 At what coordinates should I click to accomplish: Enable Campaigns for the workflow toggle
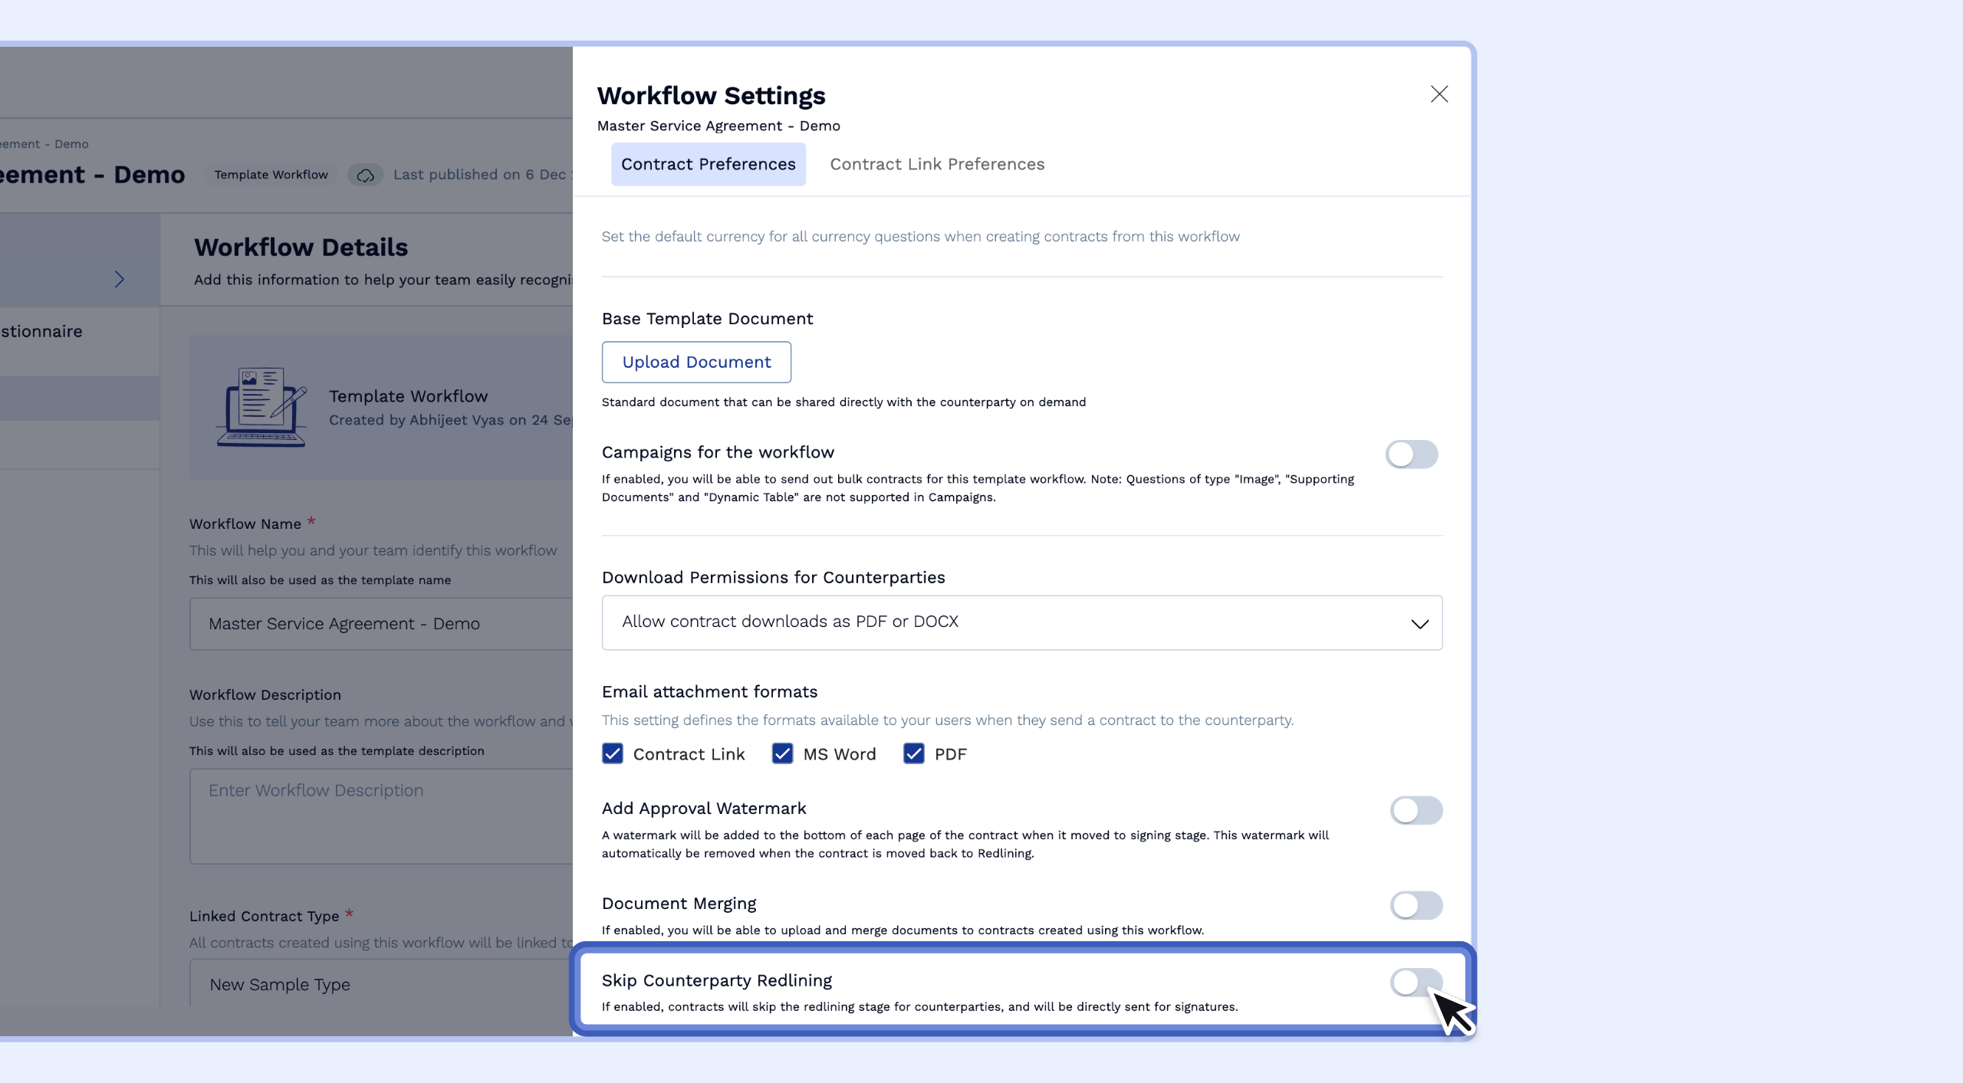(x=1411, y=455)
